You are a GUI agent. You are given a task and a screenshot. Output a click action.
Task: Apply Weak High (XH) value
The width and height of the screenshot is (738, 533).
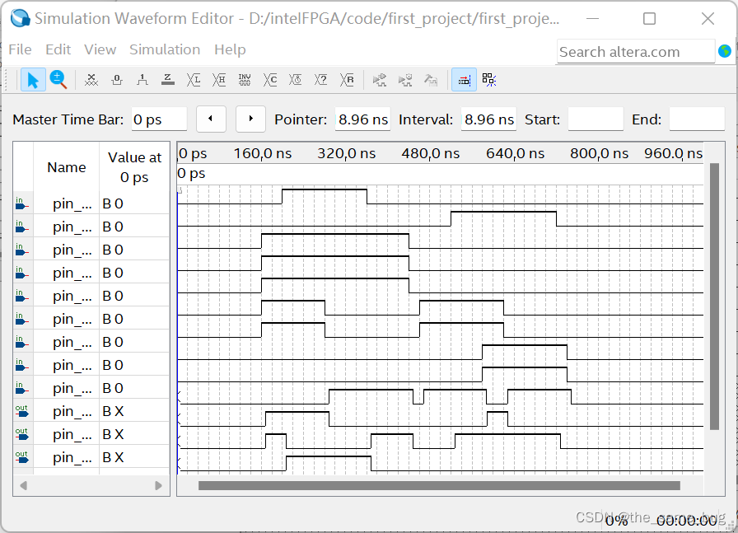pos(219,80)
